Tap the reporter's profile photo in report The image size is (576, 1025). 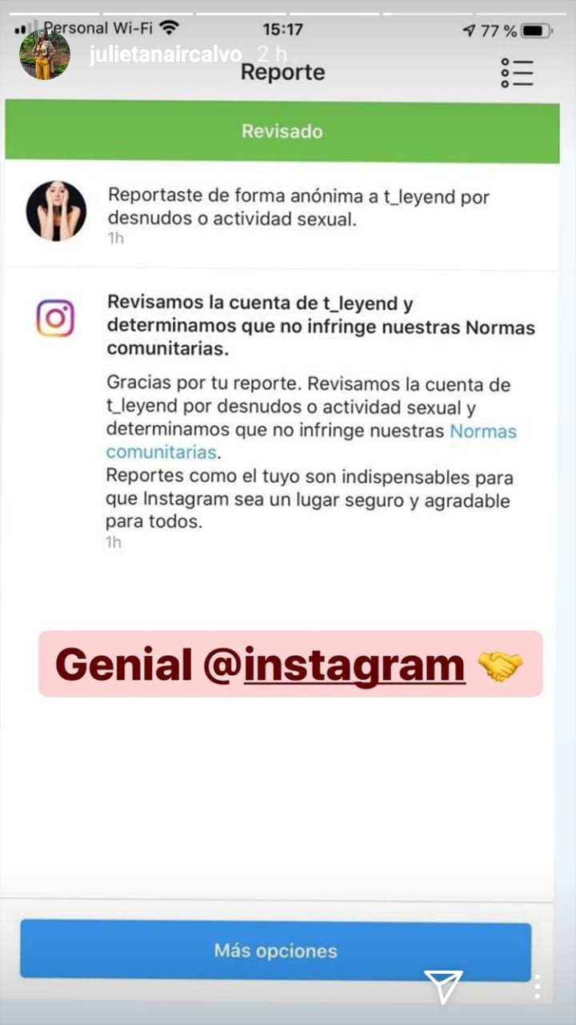click(55, 211)
